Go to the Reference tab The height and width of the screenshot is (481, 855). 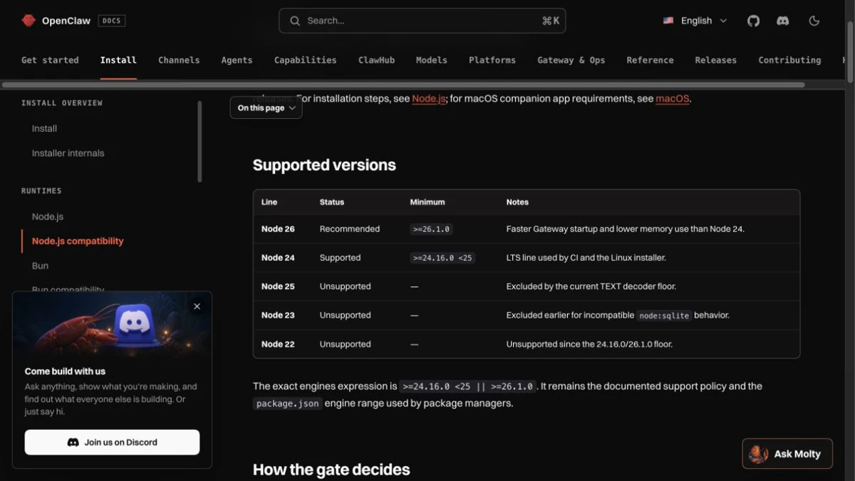(650, 60)
